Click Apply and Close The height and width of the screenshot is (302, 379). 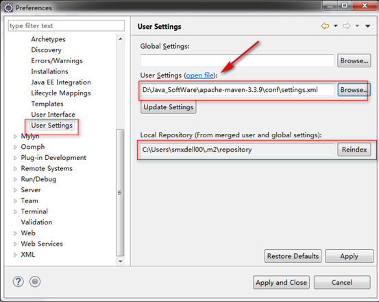[282, 282]
